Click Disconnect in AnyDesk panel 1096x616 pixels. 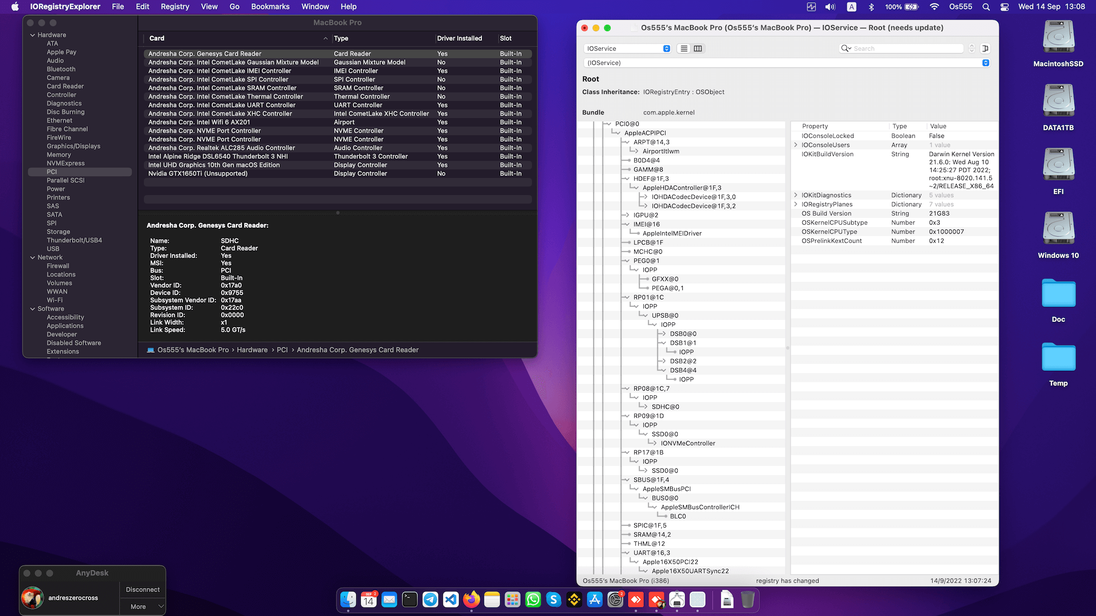[x=143, y=590]
